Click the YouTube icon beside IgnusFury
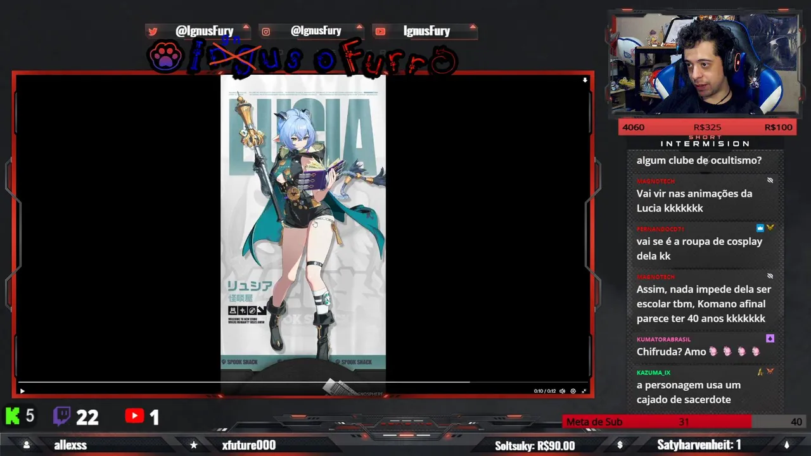Image resolution: width=811 pixels, height=456 pixels. point(380,31)
